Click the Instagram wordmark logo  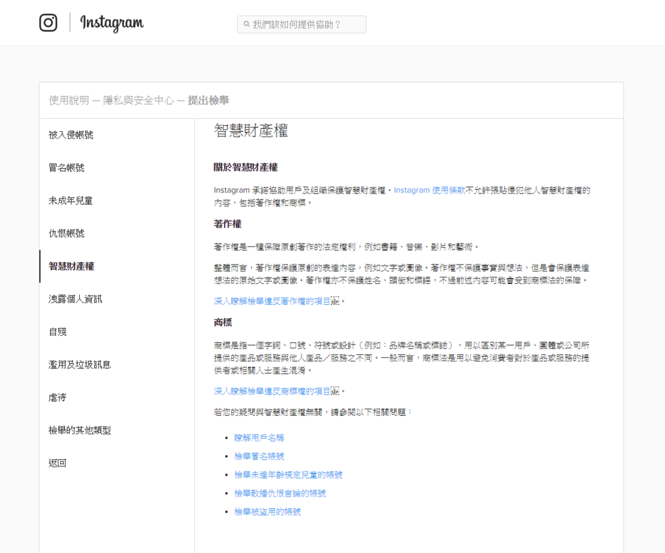point(112,23)
